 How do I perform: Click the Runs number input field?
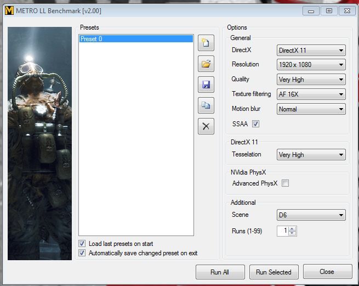pyautogui.click(x=282, y=231)
